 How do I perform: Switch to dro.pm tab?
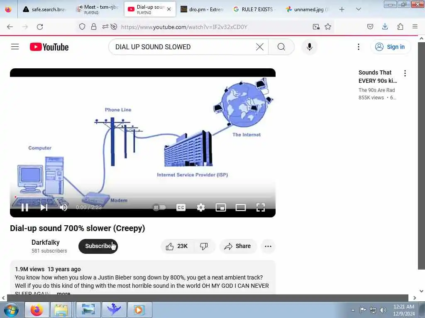(202, 10)
